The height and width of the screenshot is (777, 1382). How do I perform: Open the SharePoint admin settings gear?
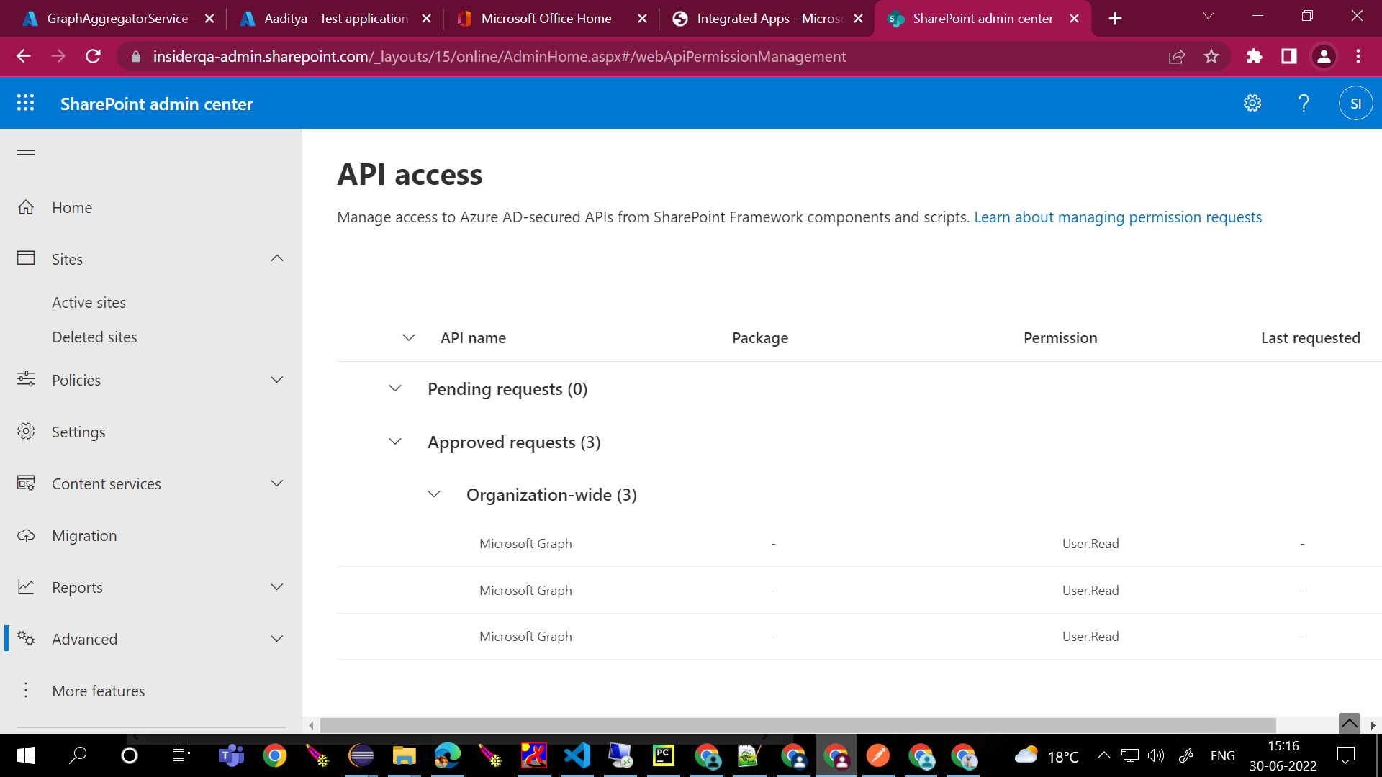click(1252, 103)
